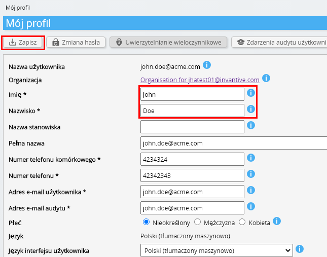Image resolution: width=327 pixels, height=257 pixels.
Task: Open Zmiana hasła password change
Action: click(x=76, y=43)
